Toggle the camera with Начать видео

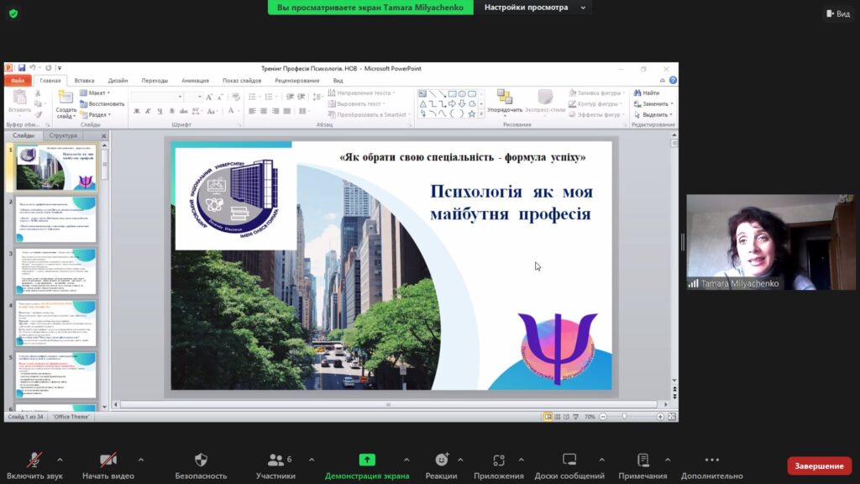[108, 466]
